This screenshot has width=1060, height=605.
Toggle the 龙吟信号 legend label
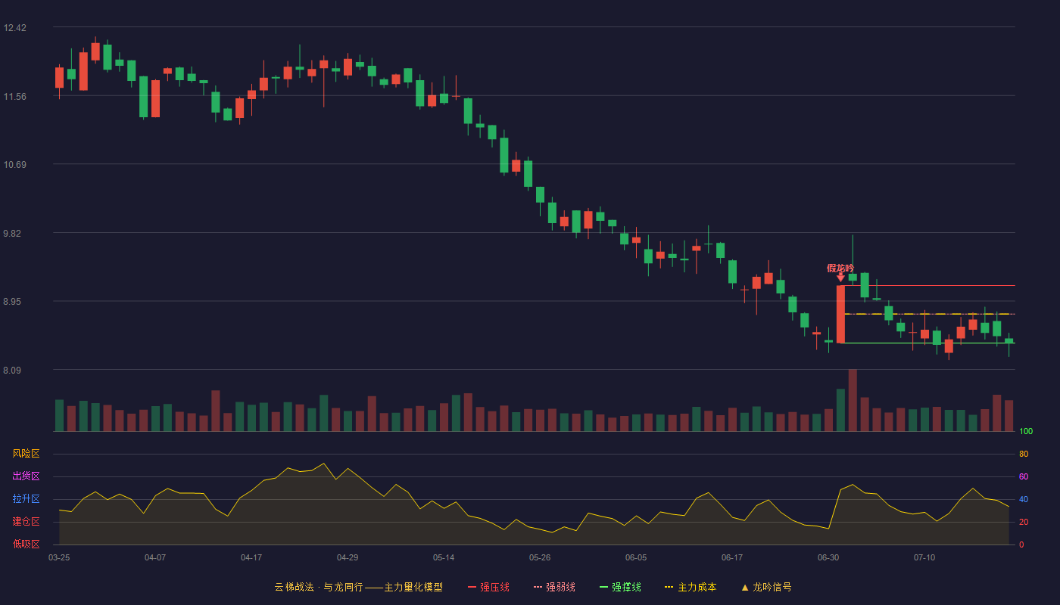(772, 587)
